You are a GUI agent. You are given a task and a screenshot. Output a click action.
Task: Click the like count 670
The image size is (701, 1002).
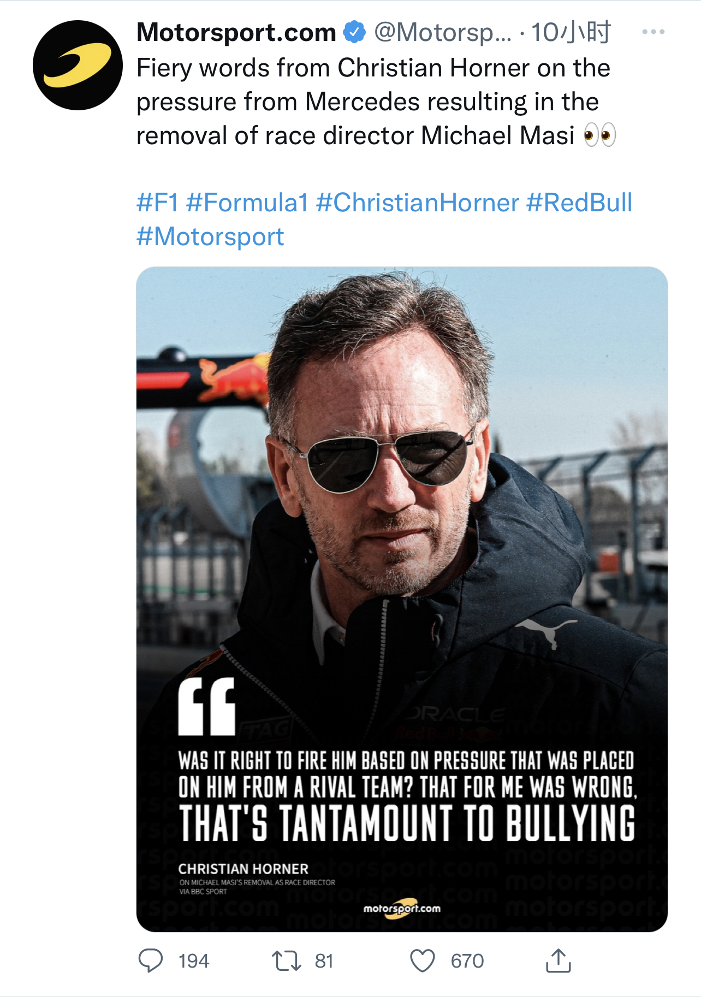(467, 961)
